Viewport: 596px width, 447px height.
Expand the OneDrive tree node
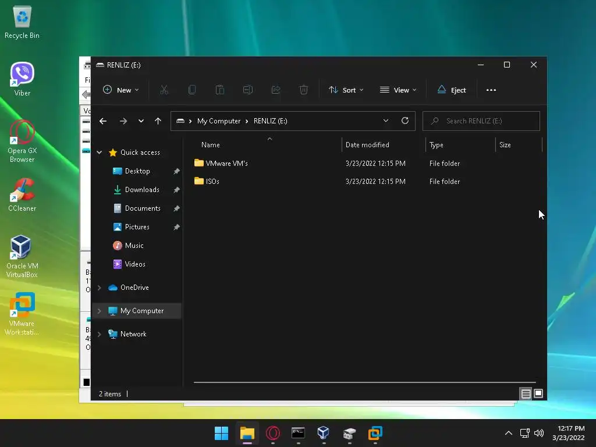click(99, 288)
